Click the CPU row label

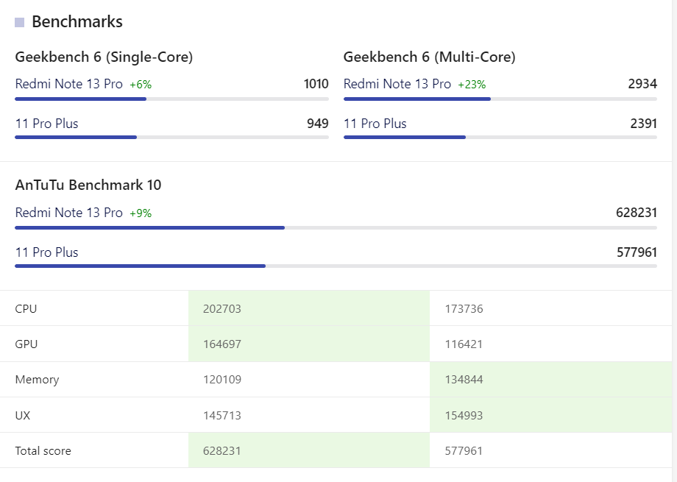26,309
